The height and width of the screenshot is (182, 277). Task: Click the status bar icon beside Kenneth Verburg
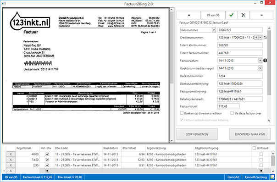coord(272,177)
